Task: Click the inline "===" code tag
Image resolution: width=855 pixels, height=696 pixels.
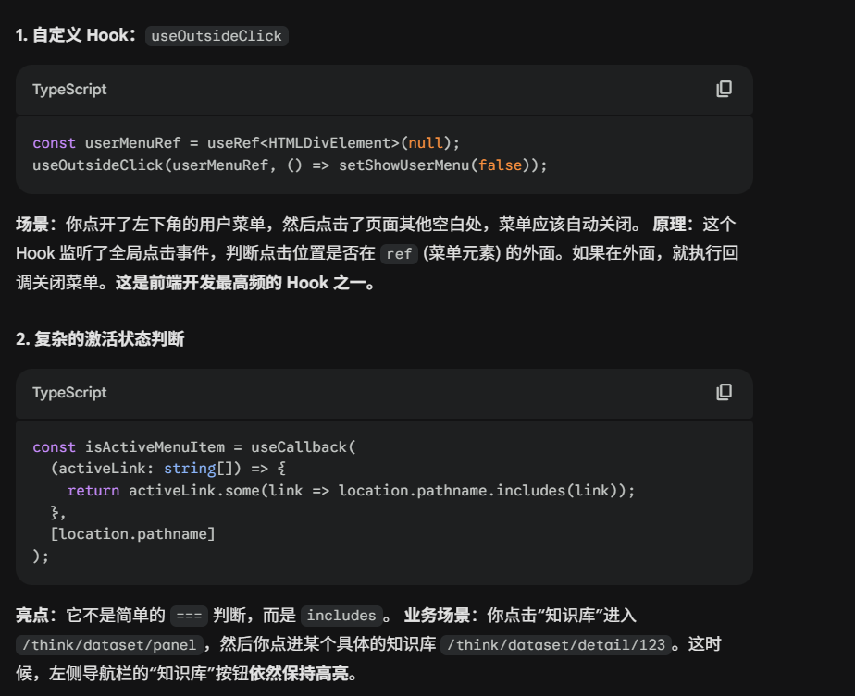Action: click(x=189, y=616)
